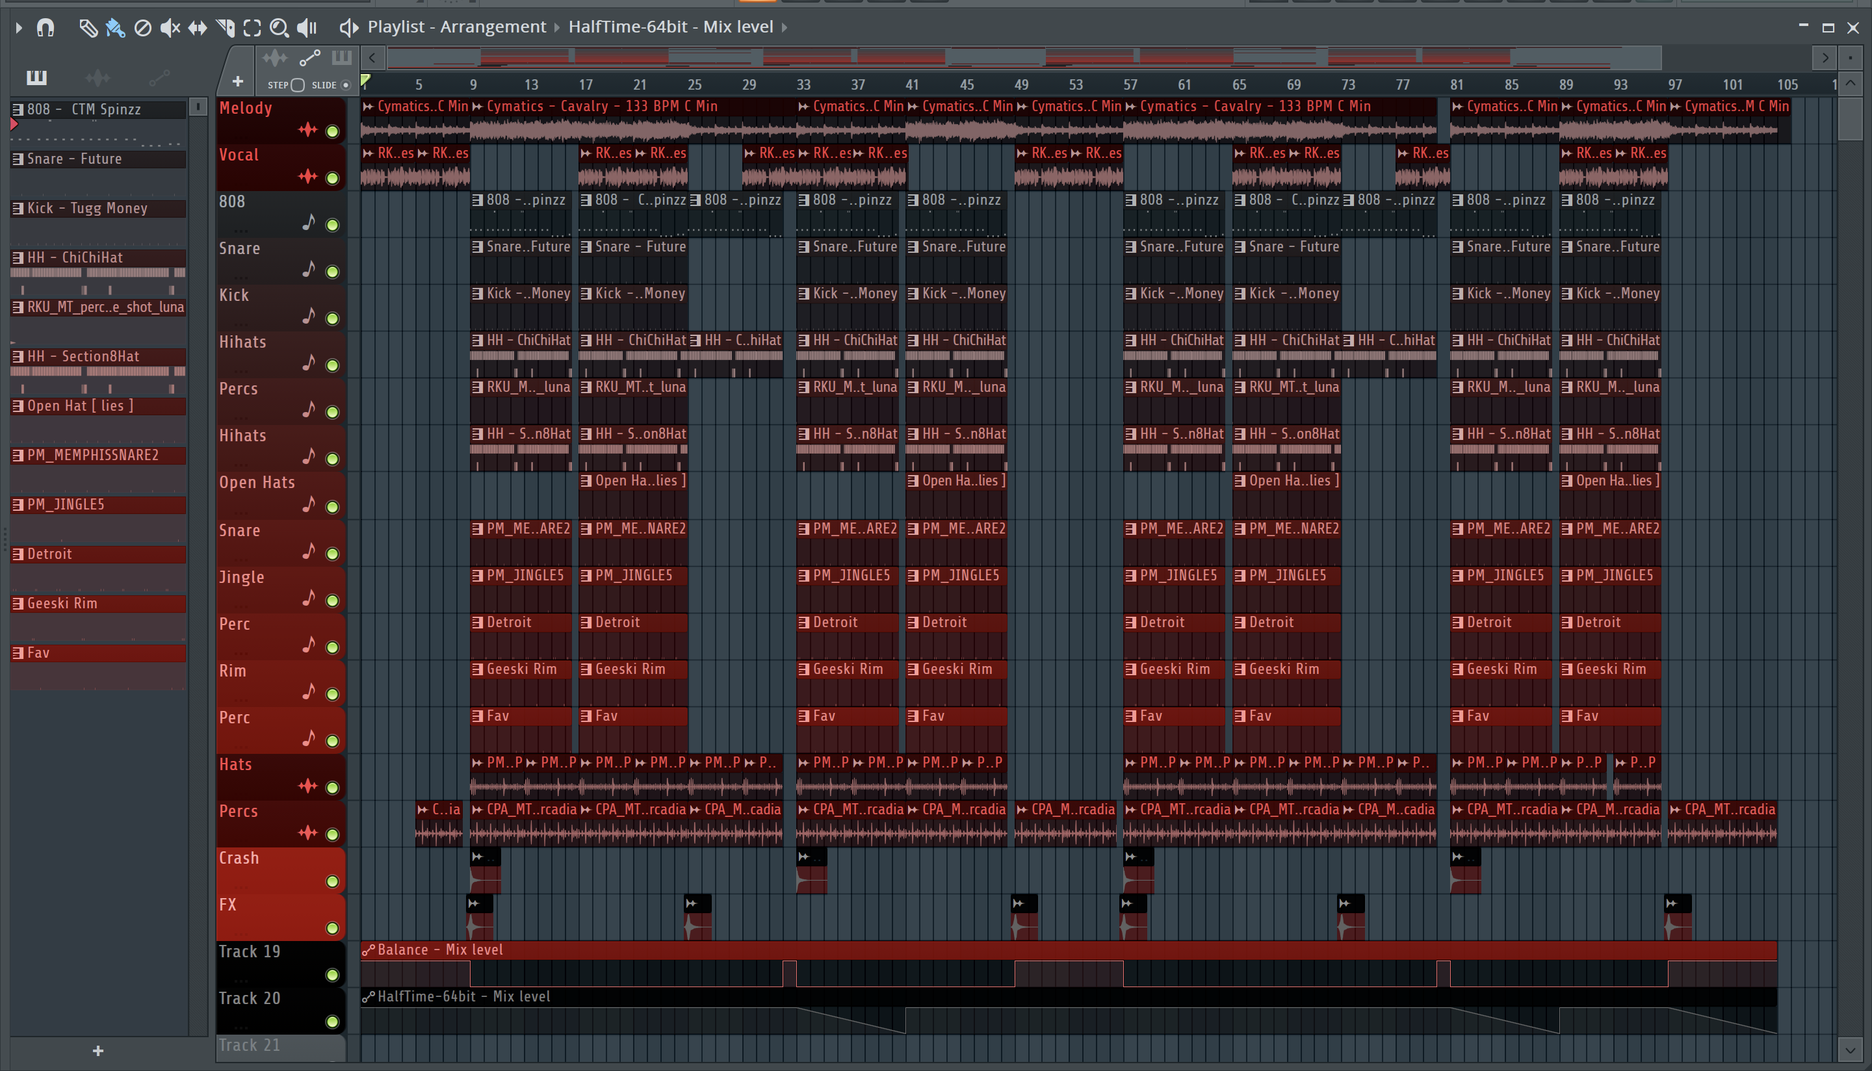The image size is (1872, 1071).
Task: Expand dropdown after HalfTime-64bit Mix level
Action: click(784, 27)
